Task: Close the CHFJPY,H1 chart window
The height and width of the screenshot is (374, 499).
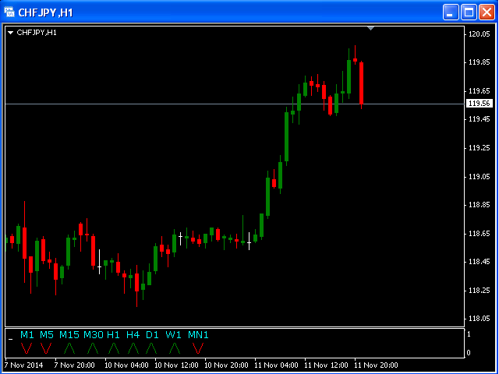Action: coord(486,12)
